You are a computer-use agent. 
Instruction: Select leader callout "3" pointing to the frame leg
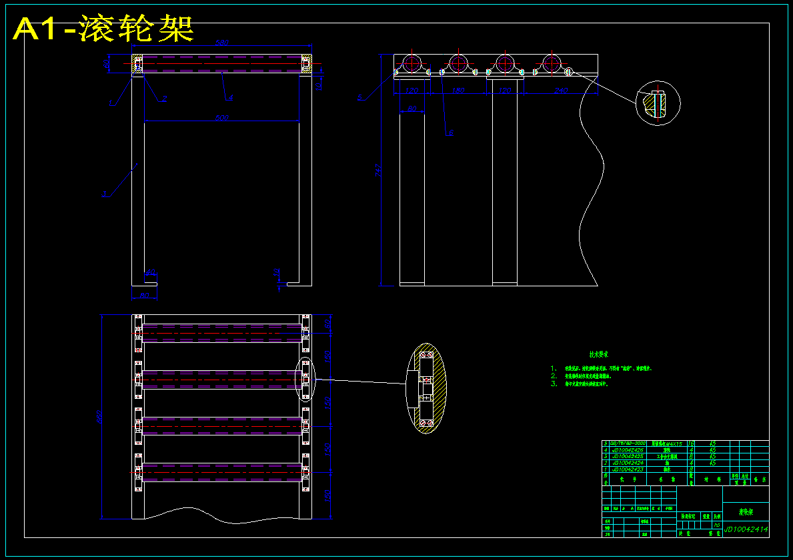[103, 193]
